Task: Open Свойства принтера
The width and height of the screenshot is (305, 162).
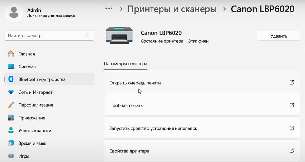Action: coord(202,150)
